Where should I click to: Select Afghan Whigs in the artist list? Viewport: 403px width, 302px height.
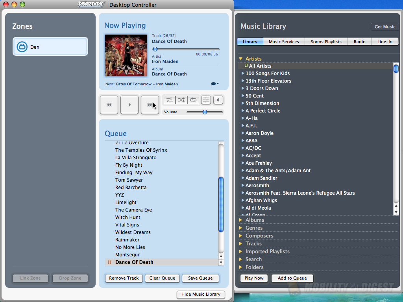click(316, 200)
